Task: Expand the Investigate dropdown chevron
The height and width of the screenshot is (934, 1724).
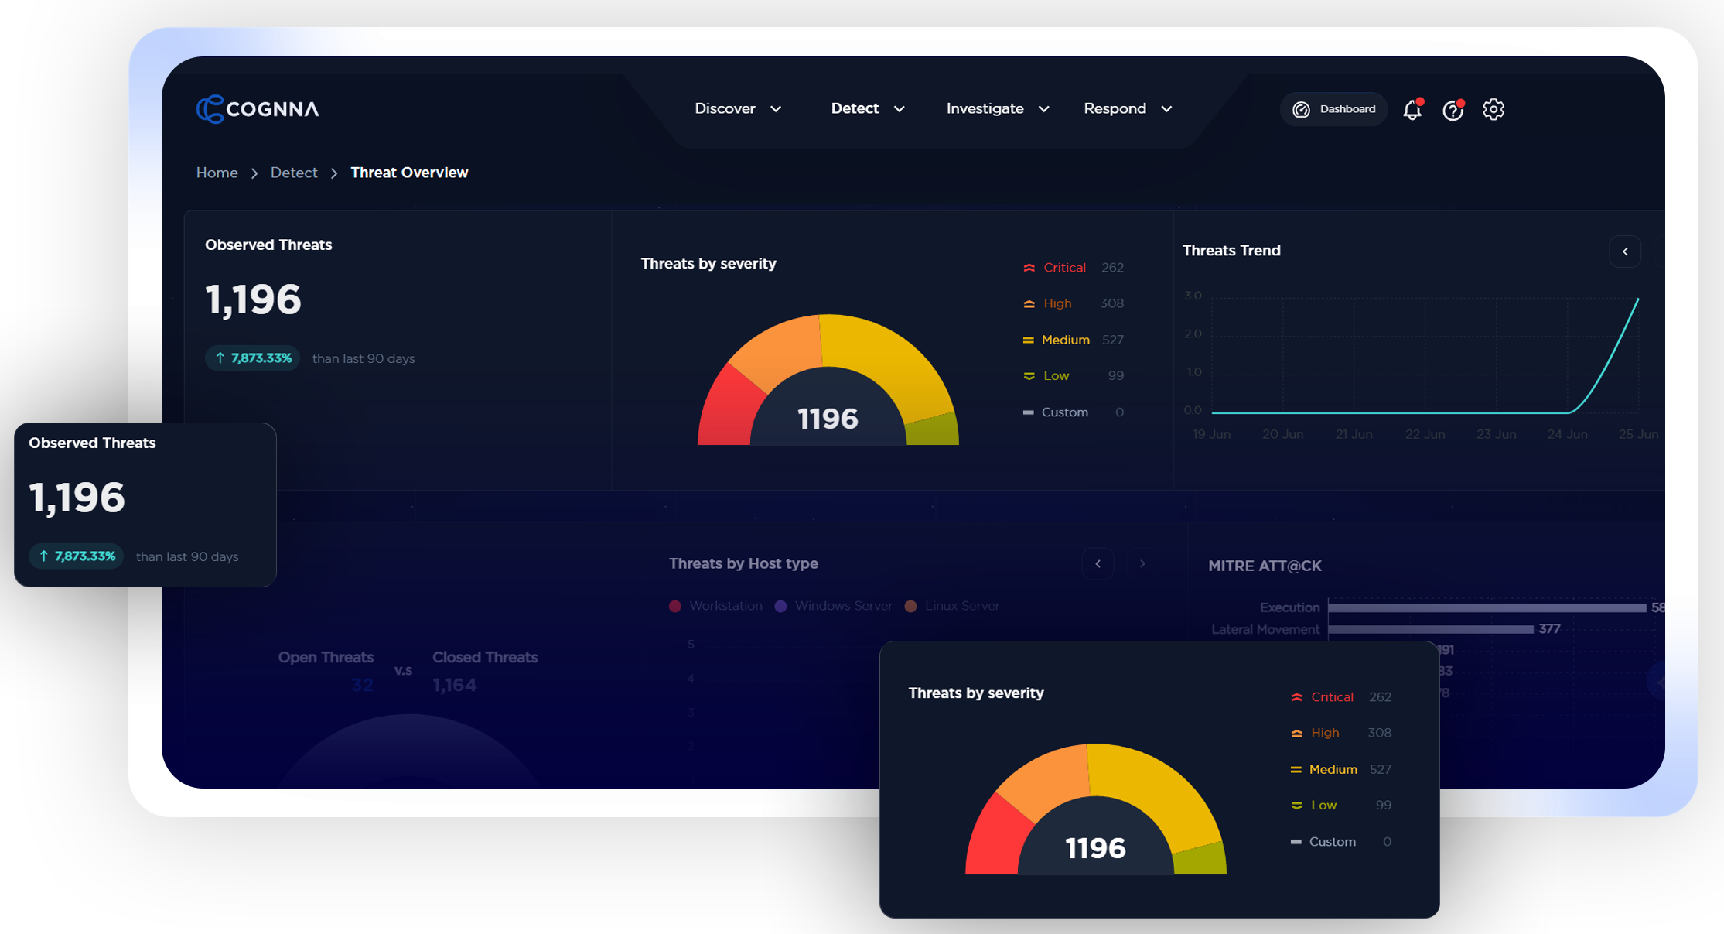Action: coord(1043,109)
